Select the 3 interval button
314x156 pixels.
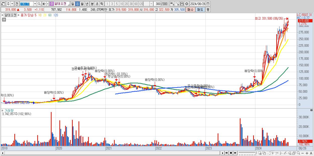pos(112,4)
